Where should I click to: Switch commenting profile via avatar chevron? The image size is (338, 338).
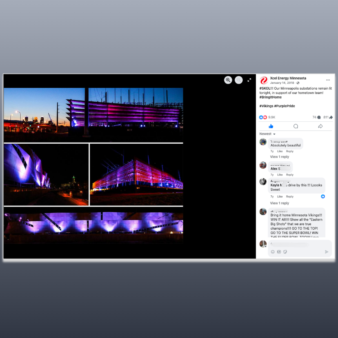pyautogui.click(x=265, y=246)
